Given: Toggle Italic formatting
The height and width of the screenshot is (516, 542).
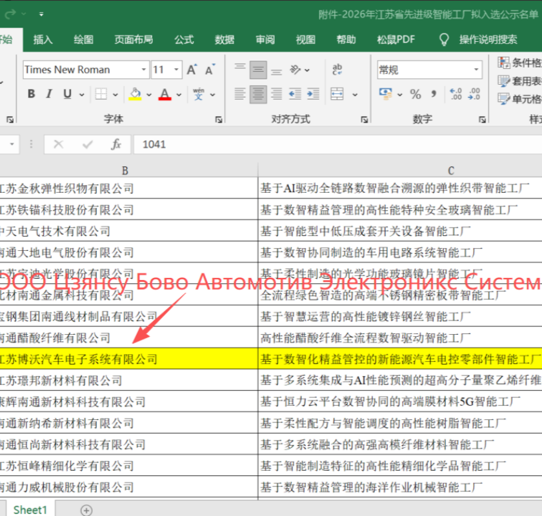Looking at the screenshot, I should coord(49,94).
